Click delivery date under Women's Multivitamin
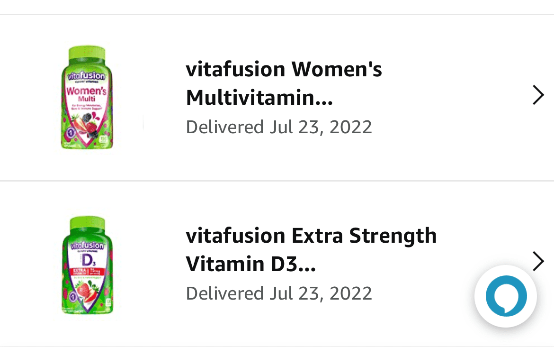Viewport: 554px width, 347px height. click(279, 127)
